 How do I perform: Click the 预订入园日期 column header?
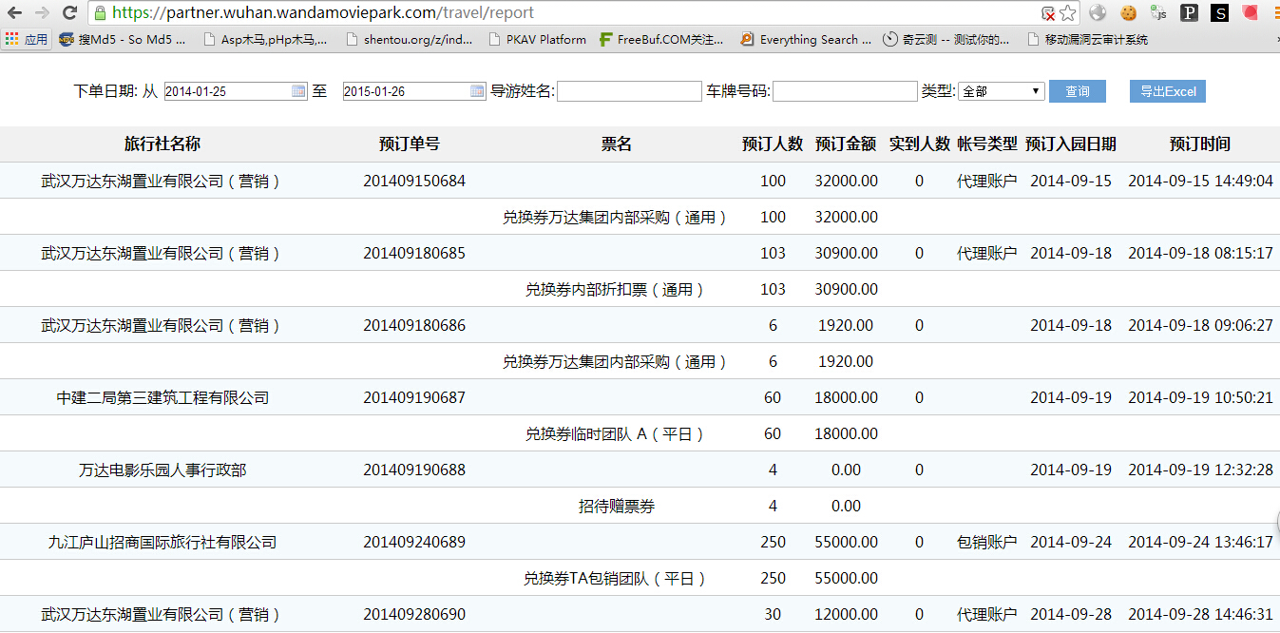click(x=1071, y=144)
